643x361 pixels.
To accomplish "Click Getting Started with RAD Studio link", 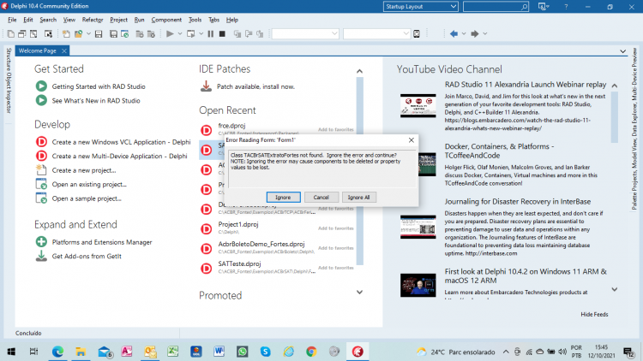I will pos(99,86).
